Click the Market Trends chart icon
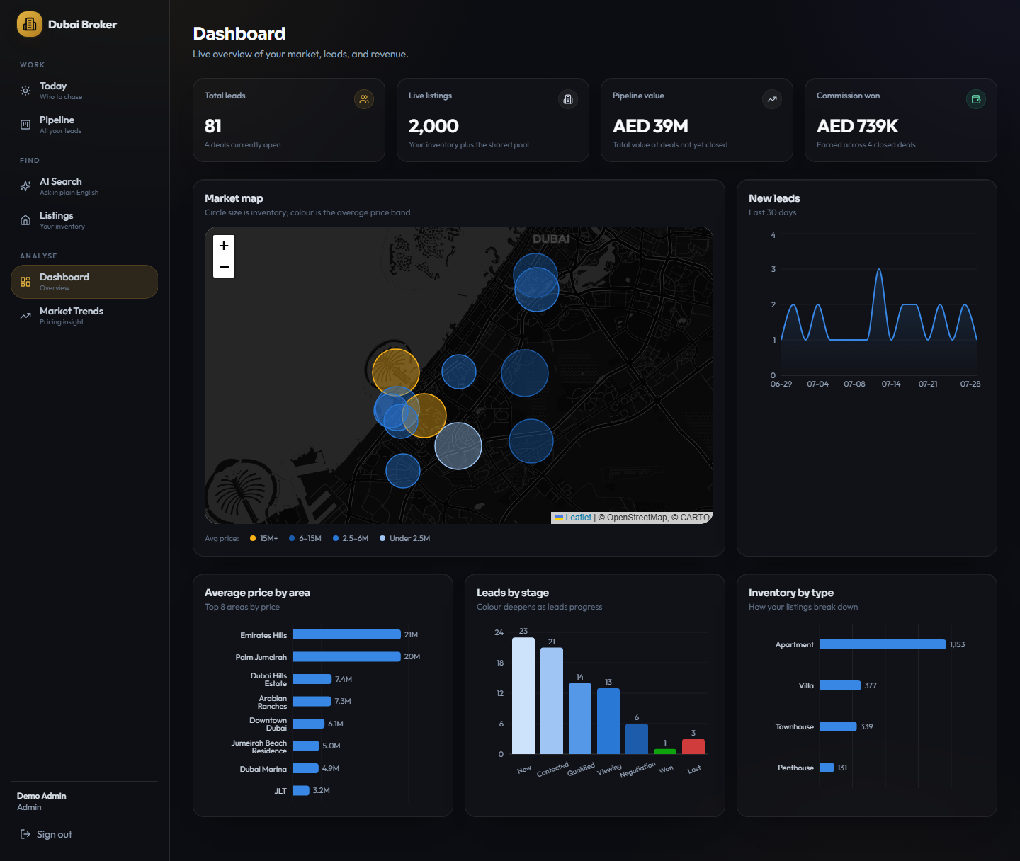 [x=25, y=316]
